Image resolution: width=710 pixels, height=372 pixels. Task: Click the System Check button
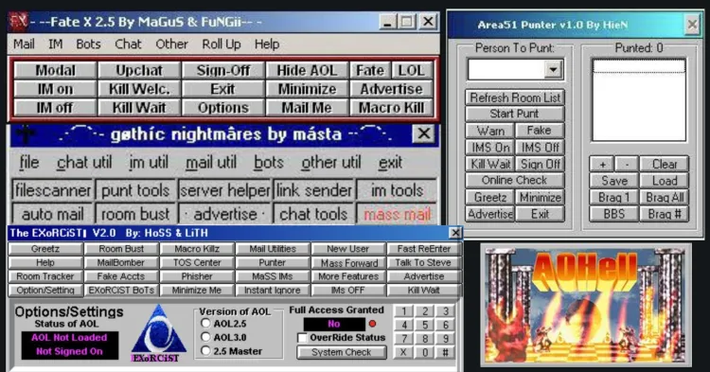342,352
